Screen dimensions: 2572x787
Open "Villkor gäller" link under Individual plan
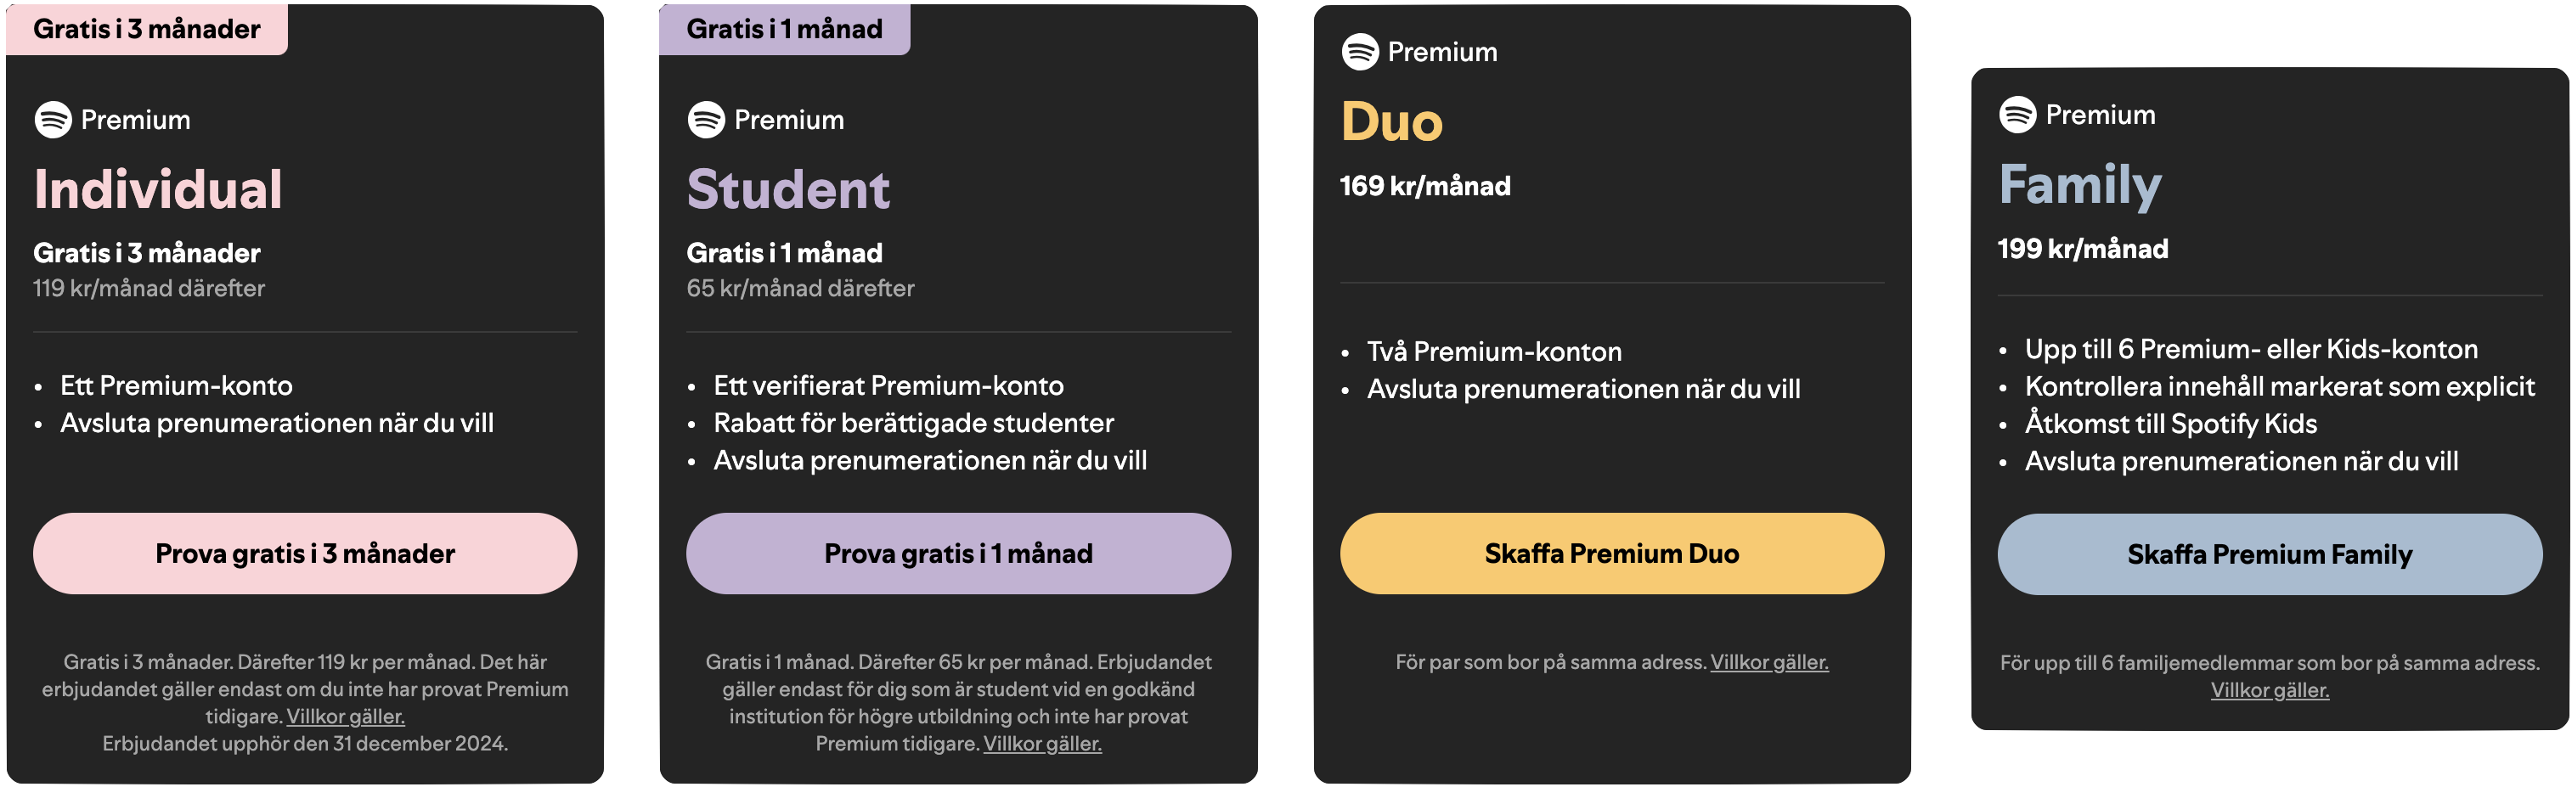(346, 717)
